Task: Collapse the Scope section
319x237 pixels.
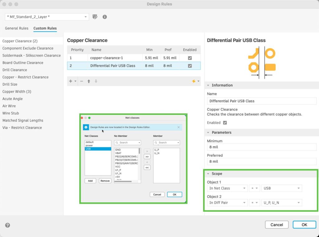Action: click(x=208, y=174)
